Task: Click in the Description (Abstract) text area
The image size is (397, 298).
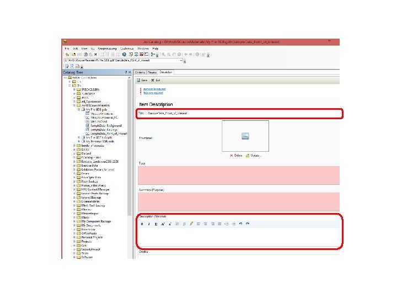Action: point(239,237)
